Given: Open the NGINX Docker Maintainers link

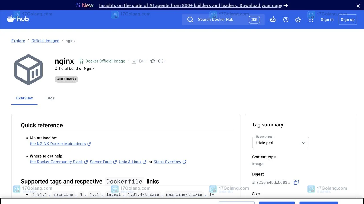Looking at the screenshot, I should click(x=58, y=144).
